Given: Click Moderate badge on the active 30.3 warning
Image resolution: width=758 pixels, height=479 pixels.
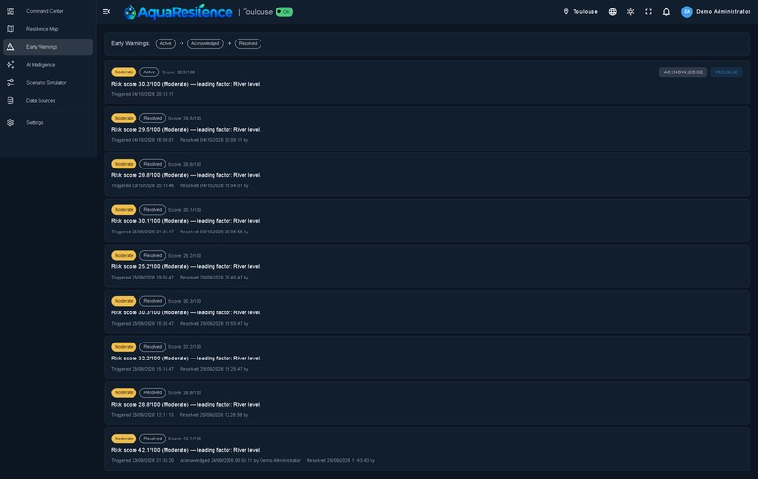Looking at the screenshot, I should [124, 72].
